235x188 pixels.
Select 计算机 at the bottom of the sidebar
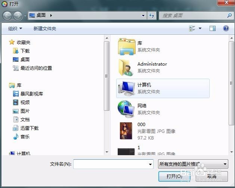(x=24, y=153)
